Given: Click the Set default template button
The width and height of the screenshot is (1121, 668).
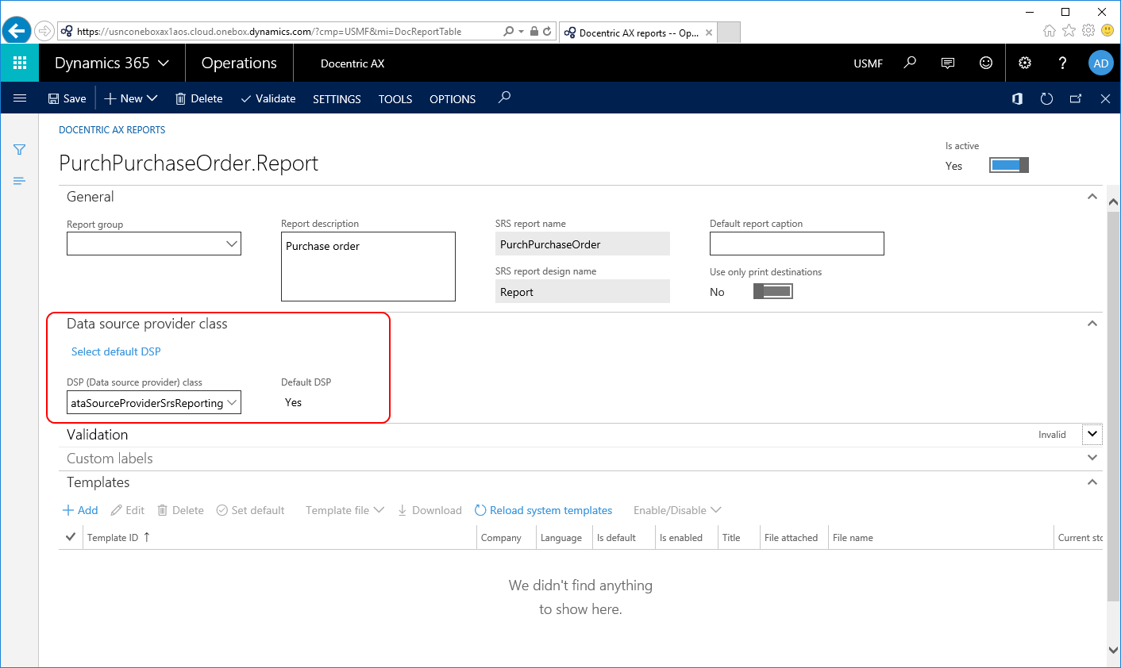Looking at the screenshot, I should pos(251,510).
